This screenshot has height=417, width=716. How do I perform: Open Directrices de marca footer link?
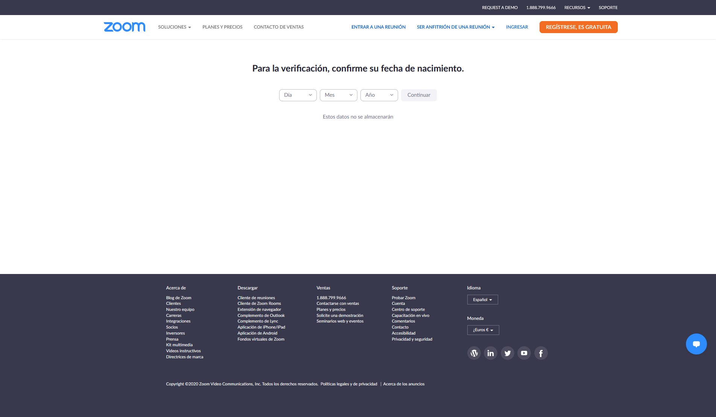[185, 357]
